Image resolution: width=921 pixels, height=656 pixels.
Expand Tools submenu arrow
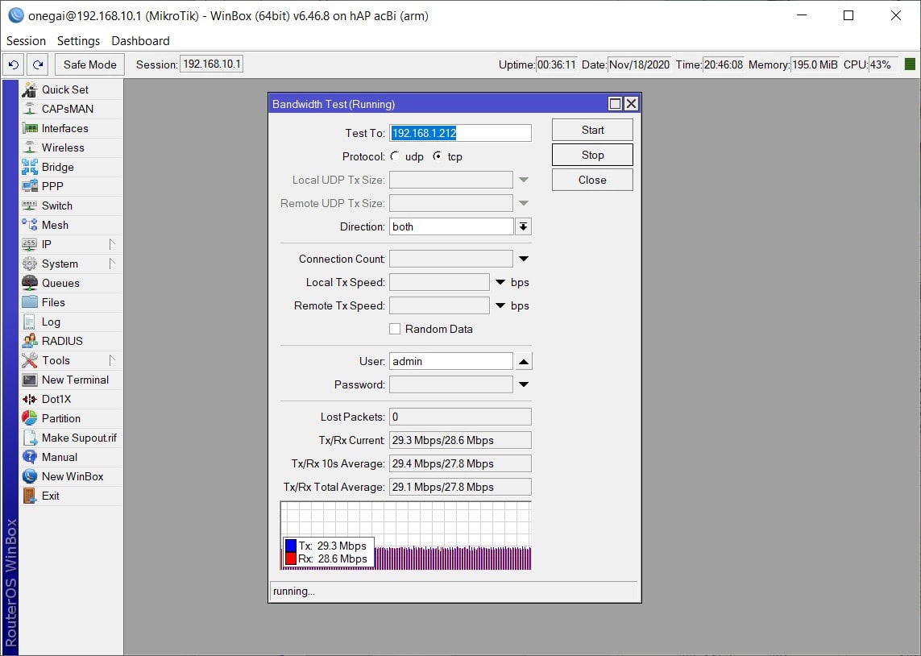[112, 360]
